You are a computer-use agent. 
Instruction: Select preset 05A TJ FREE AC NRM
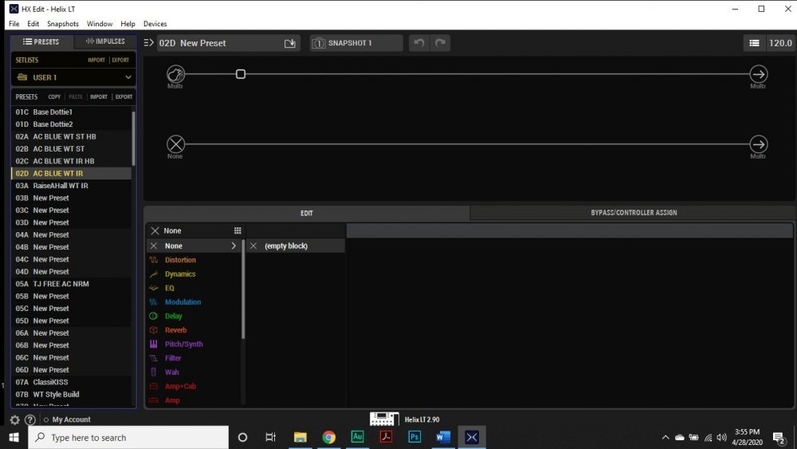pos(71,284)
